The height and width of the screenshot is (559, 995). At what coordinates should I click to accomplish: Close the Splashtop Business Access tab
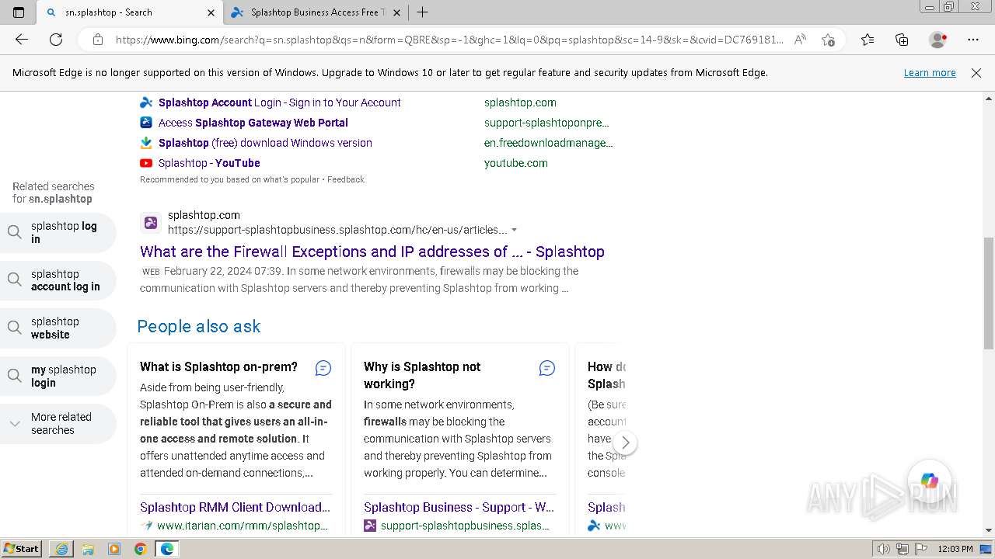click(396, 12)
